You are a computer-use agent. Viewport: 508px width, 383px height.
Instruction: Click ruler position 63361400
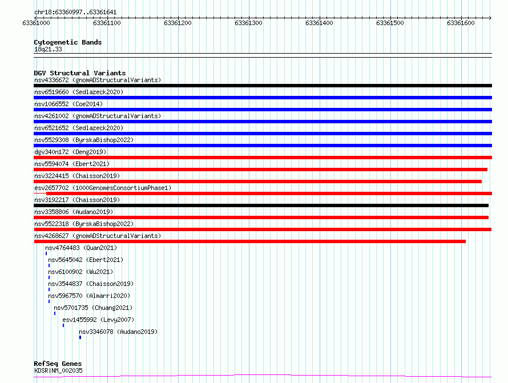320,23
